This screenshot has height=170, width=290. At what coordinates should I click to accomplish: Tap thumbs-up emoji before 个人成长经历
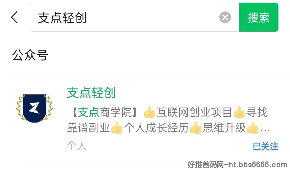(117, 128)
